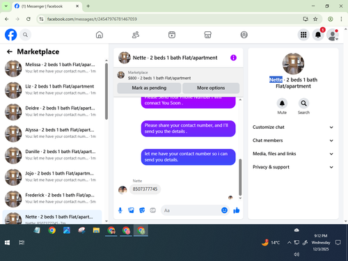Screen dimensions: 348x261
Task: Open a new browser tab with plus
Action: click(88, 6)
